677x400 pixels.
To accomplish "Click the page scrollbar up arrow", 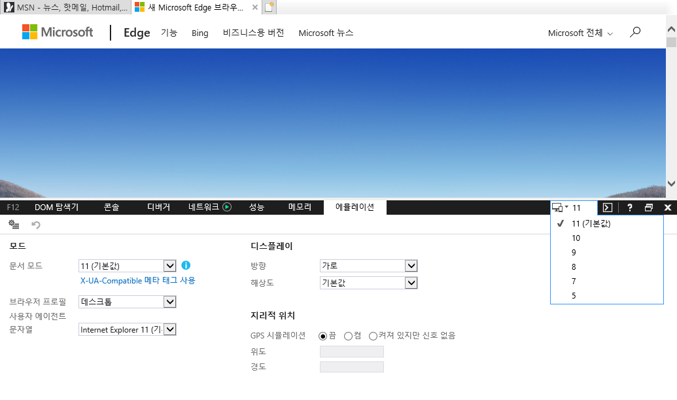I will (x=671, y=29).
